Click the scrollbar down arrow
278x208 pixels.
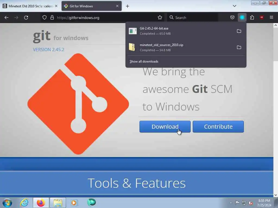click(276, 195)
